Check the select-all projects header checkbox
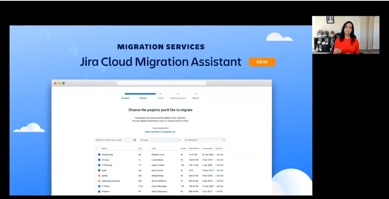This screenshot has width=389, height=199. (x=96, y=148)
